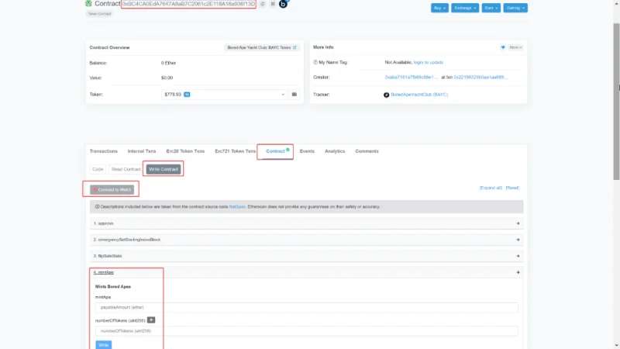Open the Earn dropdown
The height and width of the screenshot is (349, 620).
(491, 8)
